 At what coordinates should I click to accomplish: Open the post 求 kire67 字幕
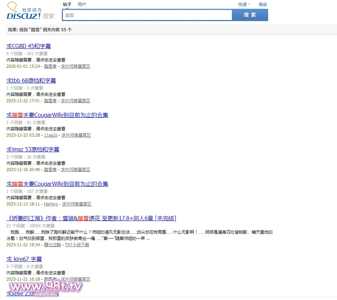pos(24,259)
